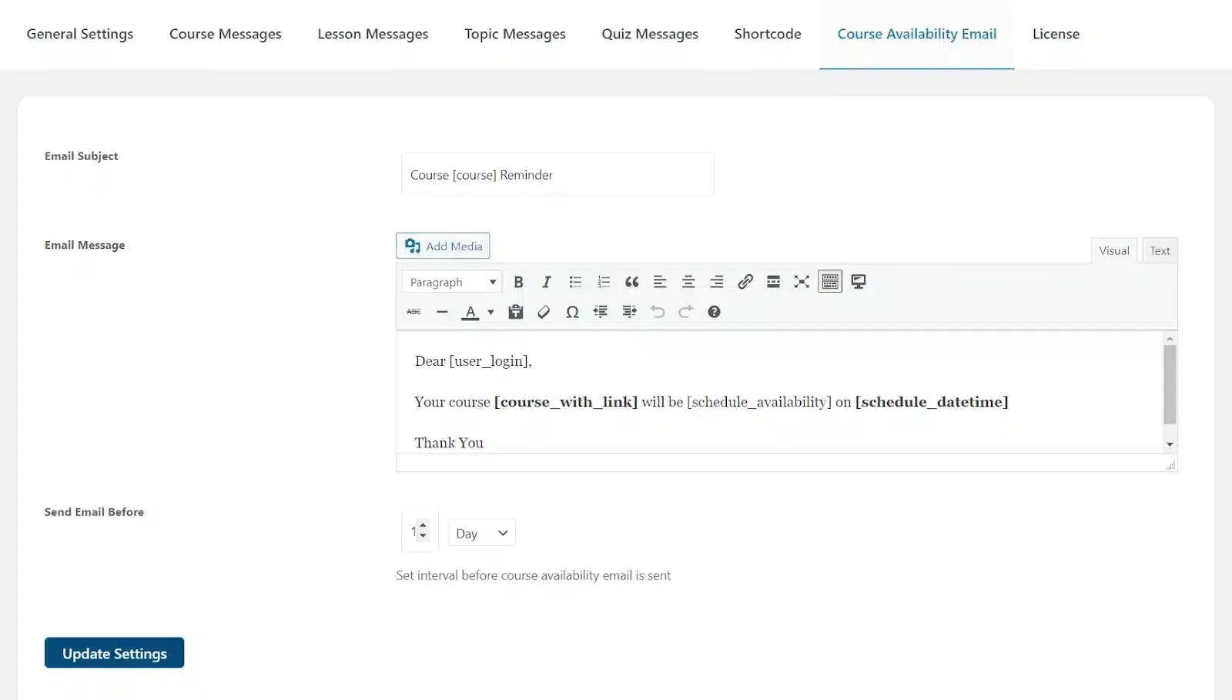Toggle the toolbar kitchen sink row
Viewport: 1232px width, 700px height.
click(x=829, y=281)
